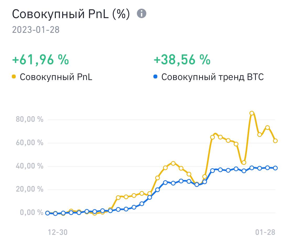Toggle the Совокупный PnL legend label
The width and height of the screenshot is (295, 248).
click(x=56, y=77)
